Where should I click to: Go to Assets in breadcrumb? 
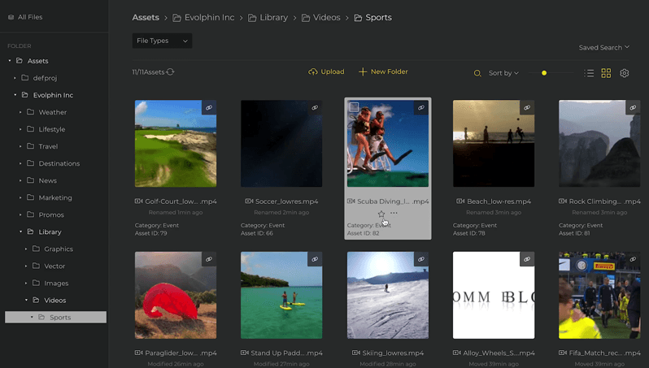point(146,17)
